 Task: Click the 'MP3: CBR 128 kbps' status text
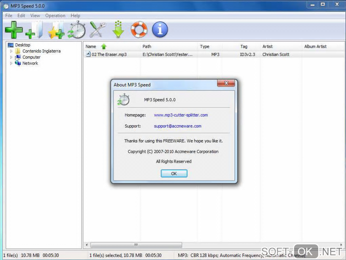[x=198, y=255]
